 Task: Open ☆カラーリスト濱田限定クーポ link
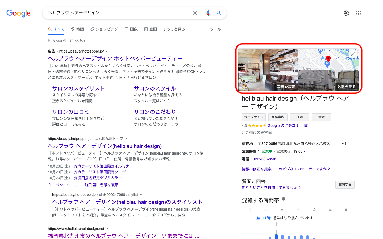pos(102,172)
